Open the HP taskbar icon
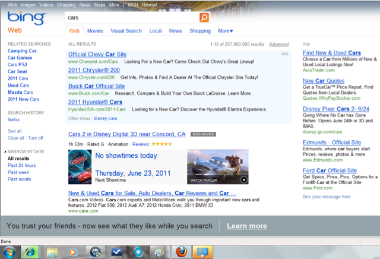Image resolution: width=380 pixels, height=259 pixels. (x=95, y=252)
